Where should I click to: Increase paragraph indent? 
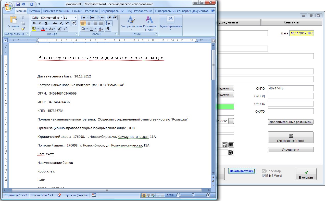pos(115,18)
